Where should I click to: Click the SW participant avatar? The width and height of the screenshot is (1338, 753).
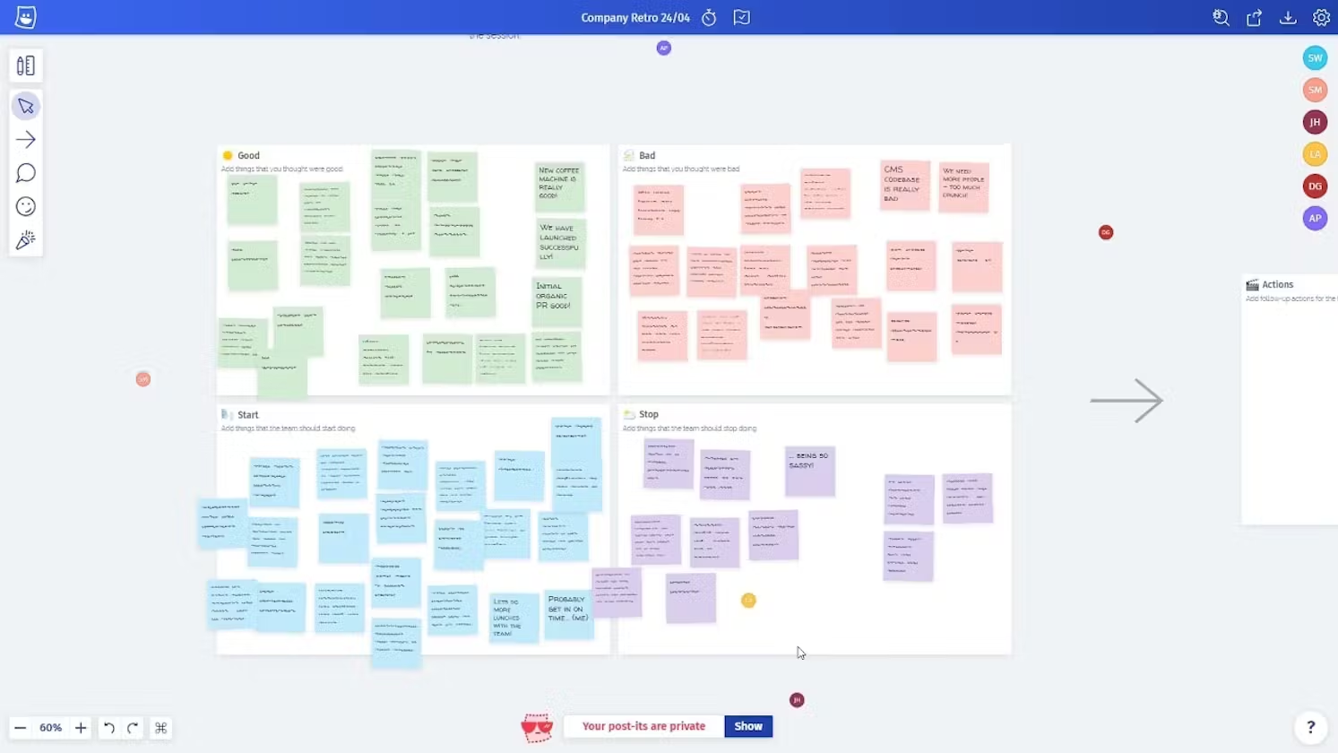1315,58
